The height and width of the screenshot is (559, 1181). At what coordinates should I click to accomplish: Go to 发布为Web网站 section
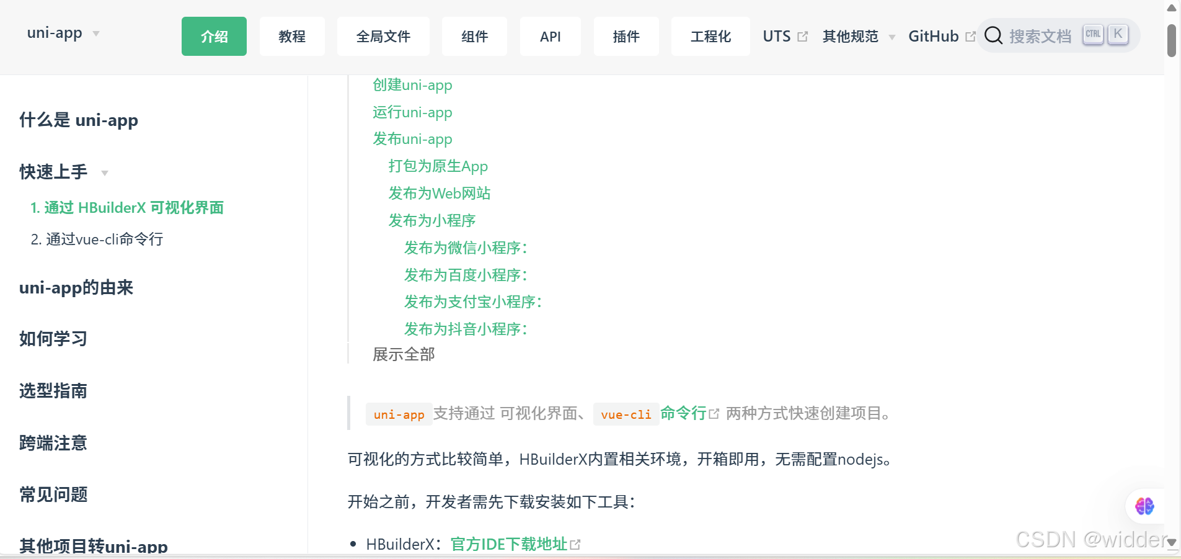(440, 194)
